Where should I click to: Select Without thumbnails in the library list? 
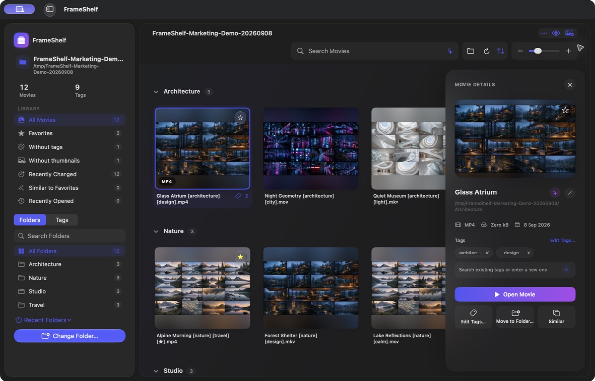(69, 161)
